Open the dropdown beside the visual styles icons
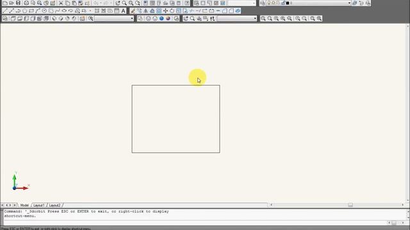 [x=132, y=19]
